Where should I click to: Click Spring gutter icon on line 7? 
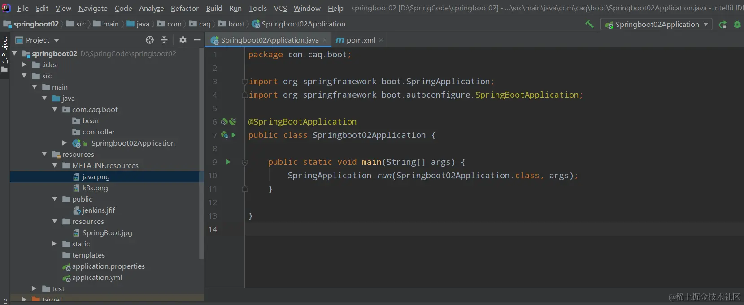pos(224,135)
